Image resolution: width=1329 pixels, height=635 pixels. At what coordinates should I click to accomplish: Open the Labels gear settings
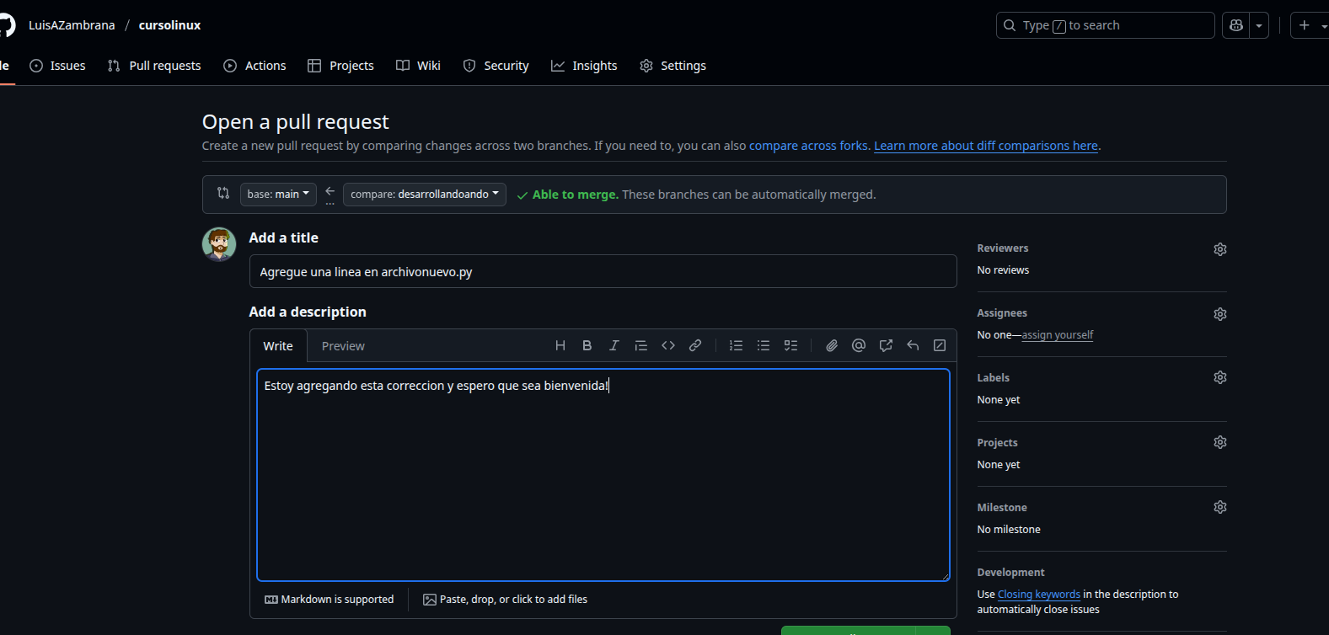click(1219, 377)
